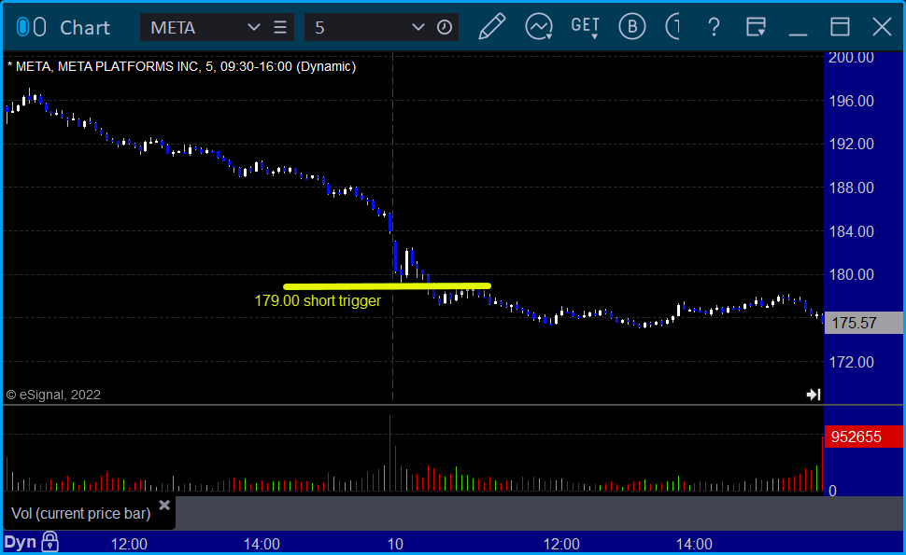Viewport: 906px width, 555px height.
Task: Close the Vol study tab
Action: click(164, 506)
